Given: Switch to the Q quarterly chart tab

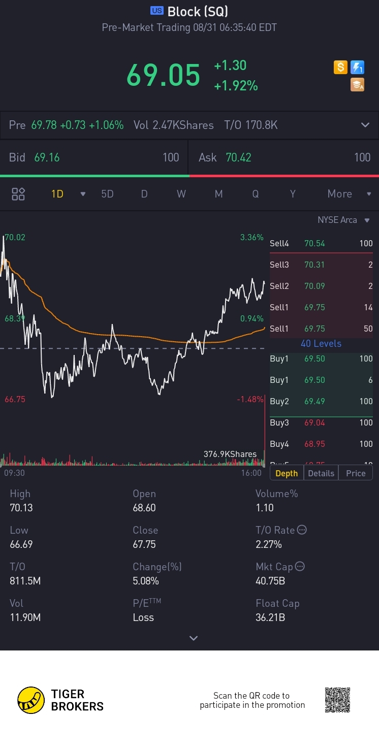Looking at the screenshot, I should (x=256, y=194).
